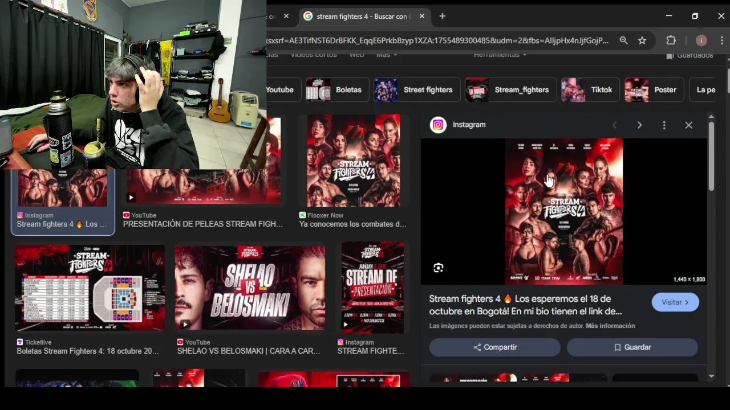Open 'SHELAO VS BELOSMAKI | CARA A CAR...' link
730x410 pixels.
coord(249,351)
